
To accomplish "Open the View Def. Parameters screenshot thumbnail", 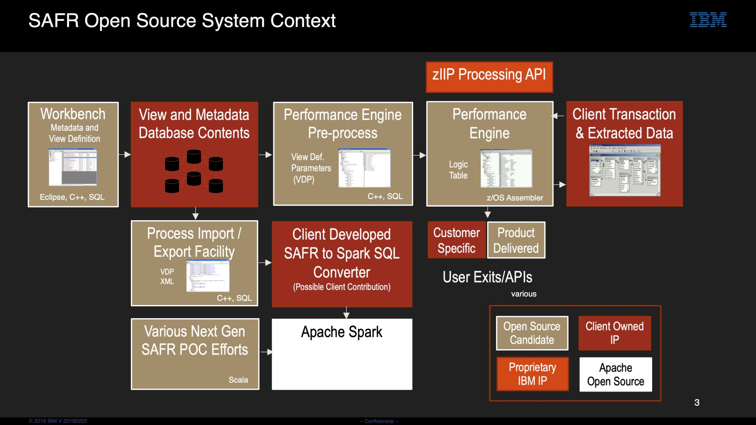I will point(364,168).
